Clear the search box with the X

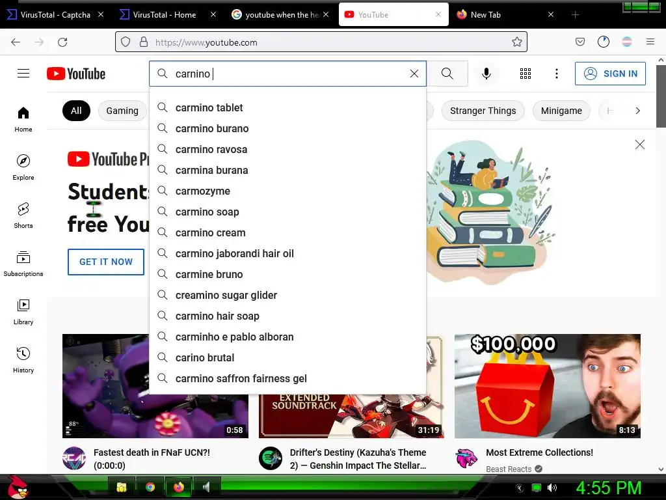click(x=414, y=74)
